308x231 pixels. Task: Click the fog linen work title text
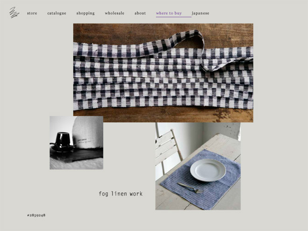coord(120,194)
